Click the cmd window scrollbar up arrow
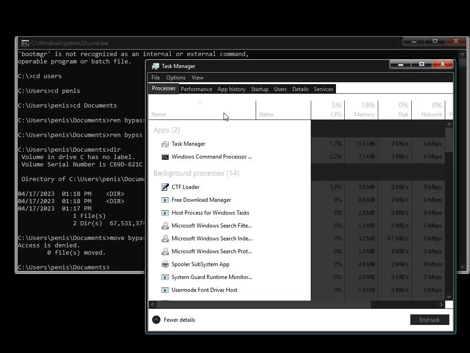 tap(462, 54)
